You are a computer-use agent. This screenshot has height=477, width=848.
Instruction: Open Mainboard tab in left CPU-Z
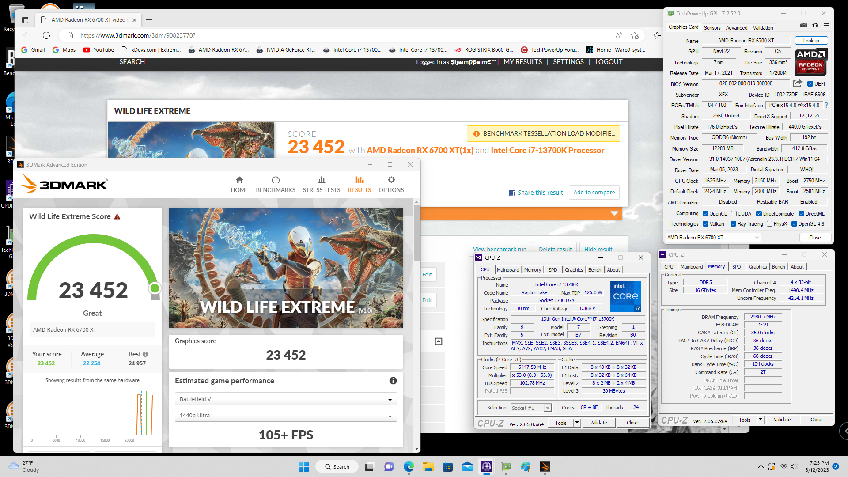pyautogui.click(x=508, y=270)
